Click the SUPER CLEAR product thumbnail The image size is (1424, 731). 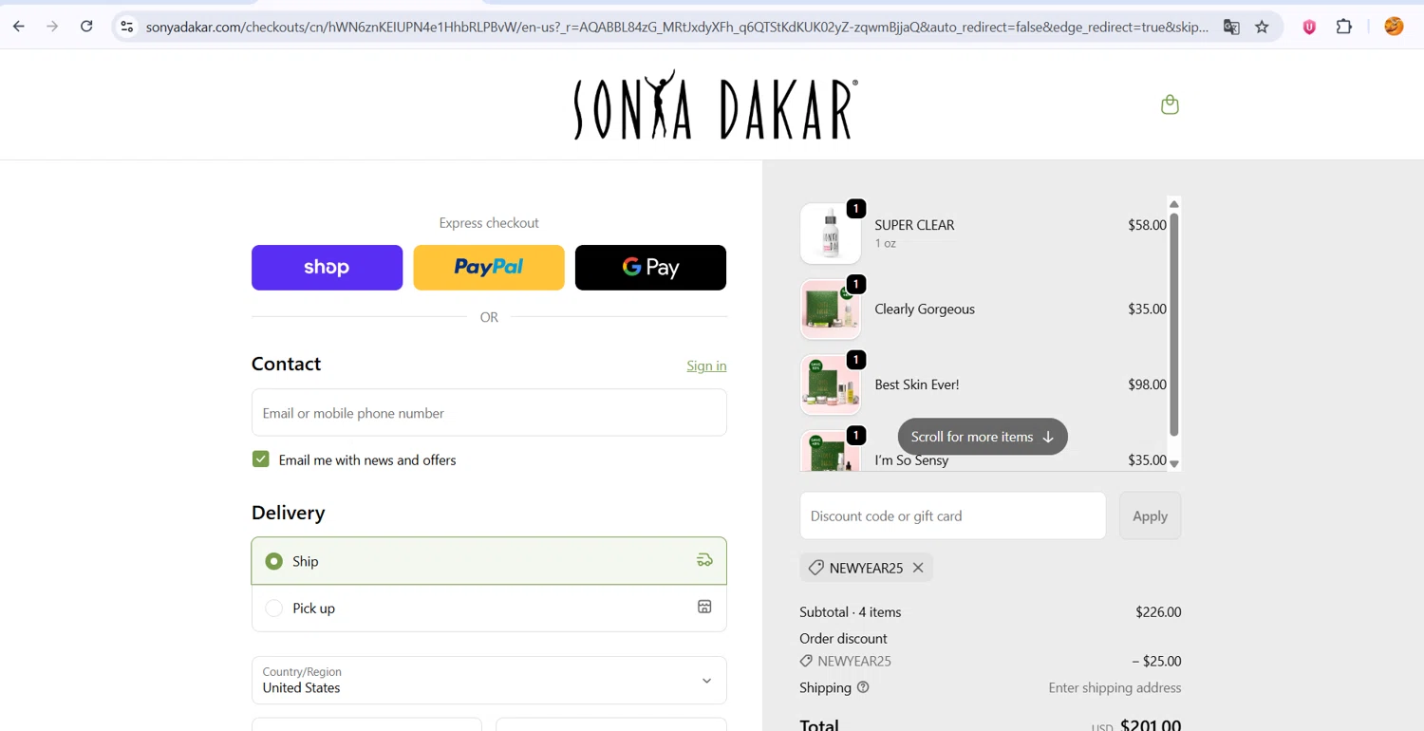[831, 234]
